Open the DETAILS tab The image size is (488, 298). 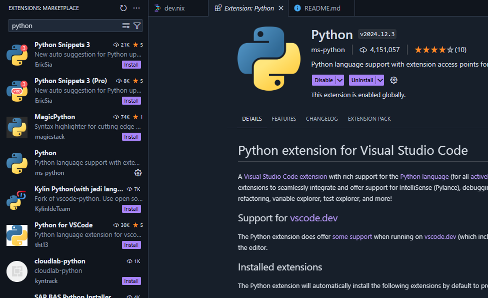(252, 119)
